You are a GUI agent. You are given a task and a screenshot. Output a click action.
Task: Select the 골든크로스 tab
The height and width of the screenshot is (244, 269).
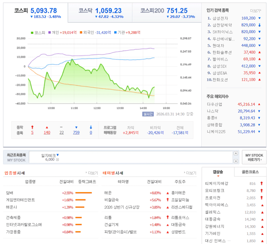pos(250,172)
